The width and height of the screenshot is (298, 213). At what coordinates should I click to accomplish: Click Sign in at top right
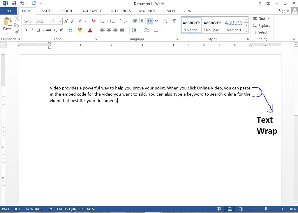283,11
